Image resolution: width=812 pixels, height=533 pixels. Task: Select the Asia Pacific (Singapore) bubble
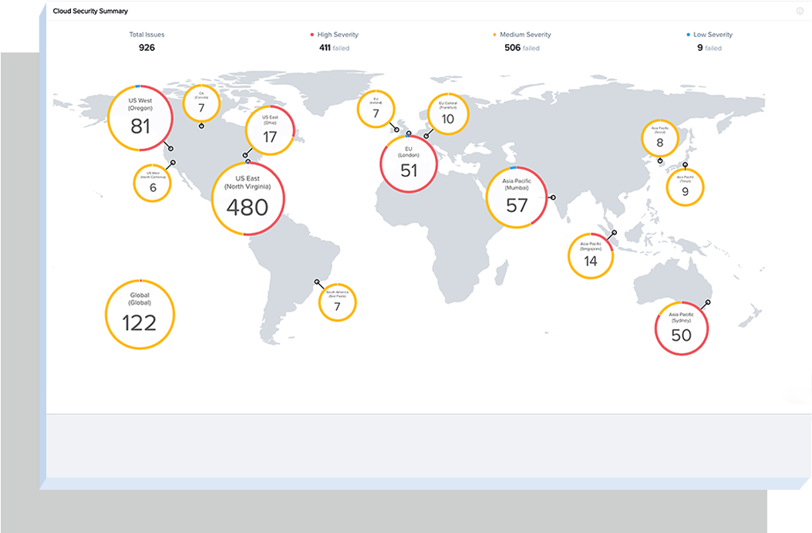click(590, 253)
